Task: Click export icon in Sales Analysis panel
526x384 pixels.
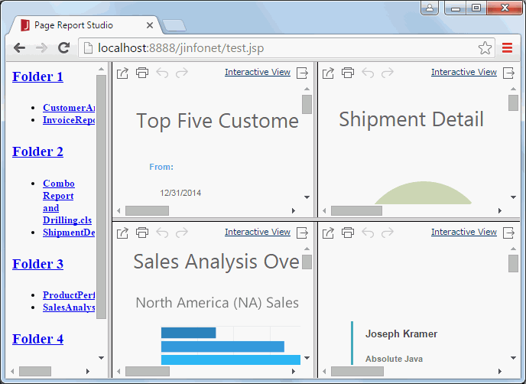Action: [122, 233]
